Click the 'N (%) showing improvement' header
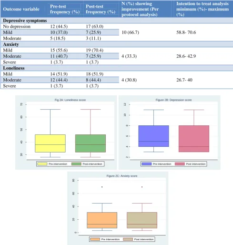 click(x=140, y=9)
